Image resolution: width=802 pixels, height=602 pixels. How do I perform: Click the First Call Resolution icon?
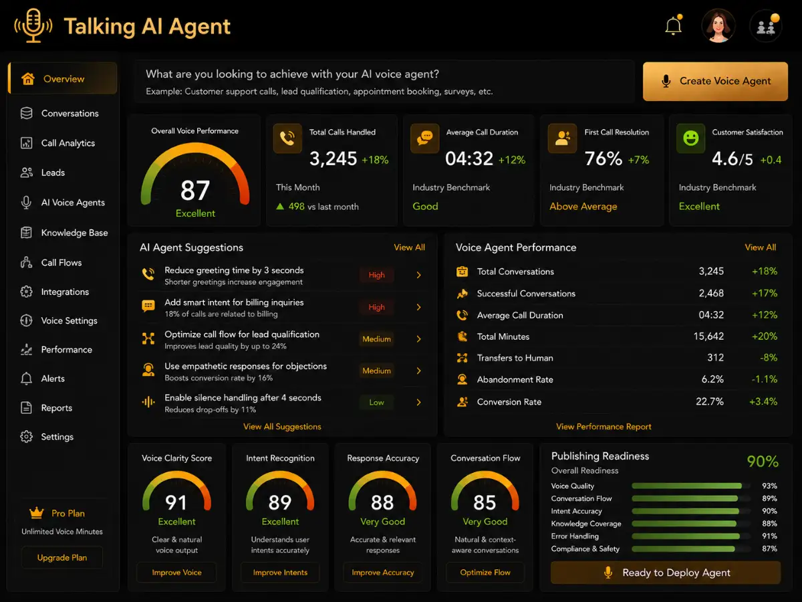562,138
